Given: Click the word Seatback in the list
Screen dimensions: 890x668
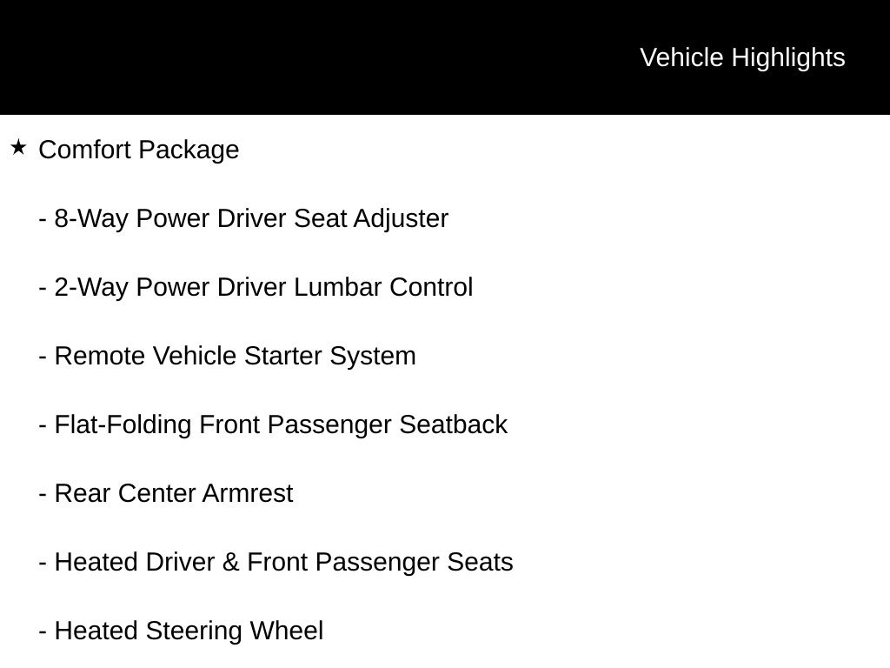Looking at the screenshot, I should (x=454, y=424).
